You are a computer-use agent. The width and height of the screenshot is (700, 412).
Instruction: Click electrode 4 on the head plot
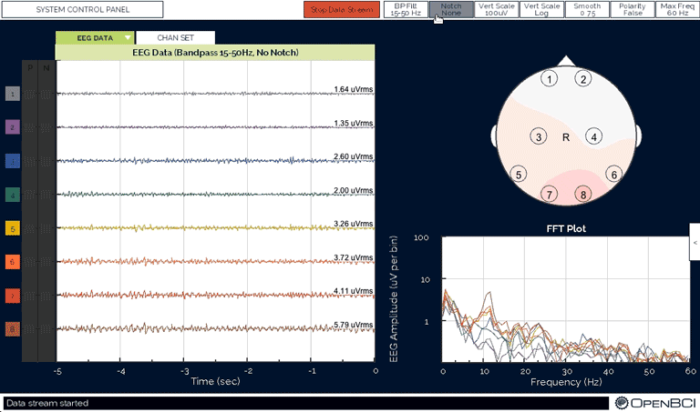(x=593, y=136)
